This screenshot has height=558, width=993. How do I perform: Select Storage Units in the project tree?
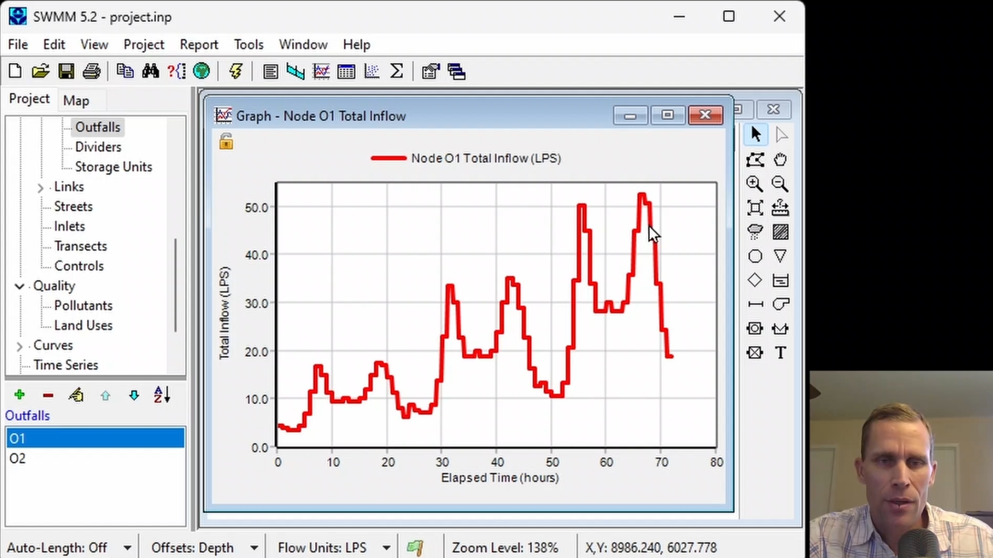[x=113, y=167]
